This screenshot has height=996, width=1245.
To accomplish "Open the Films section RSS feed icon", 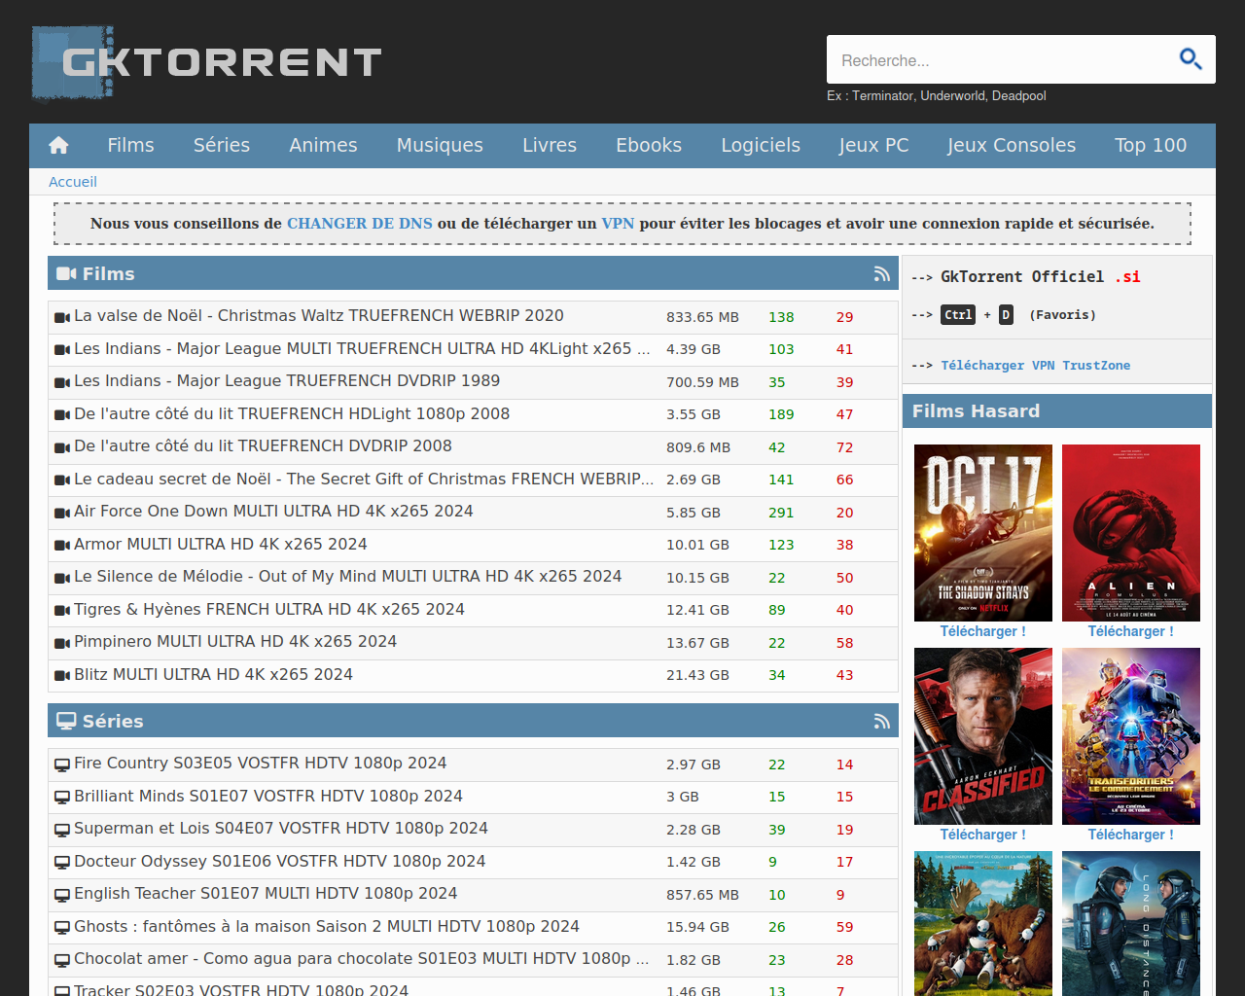I will click(881, 274).
